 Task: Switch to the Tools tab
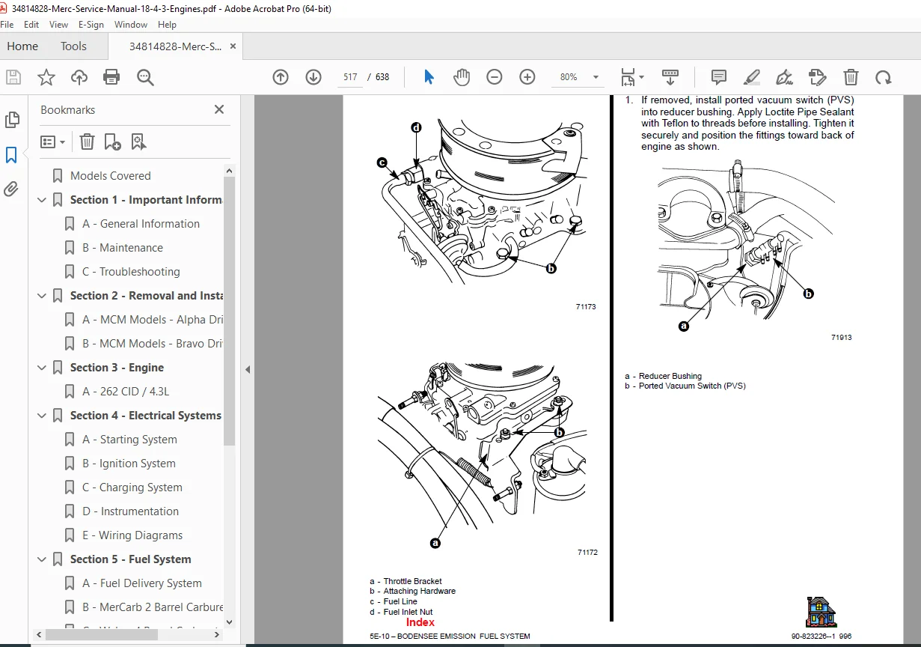click(73, 46)
